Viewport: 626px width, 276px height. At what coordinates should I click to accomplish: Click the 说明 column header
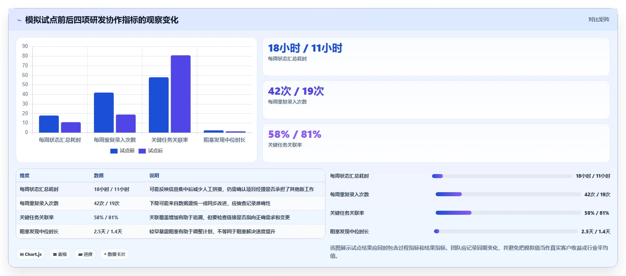tap(154, 176)
